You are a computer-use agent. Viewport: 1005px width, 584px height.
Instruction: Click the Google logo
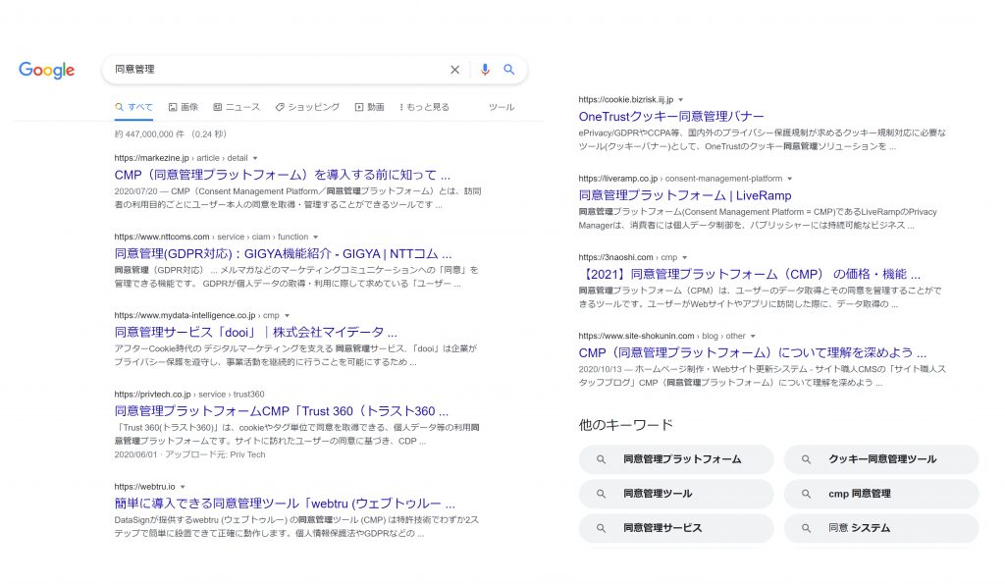click(x=46, y=71)
